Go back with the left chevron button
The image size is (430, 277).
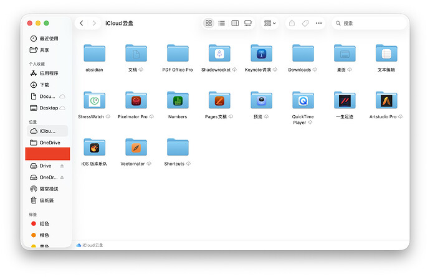pos(82,23)
